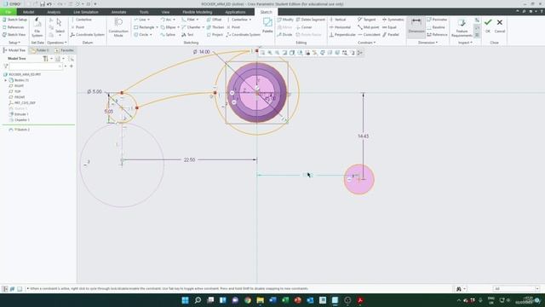Expand the Setup group dropdown
The height and width of the screenshot is (307, 545).
14,43
